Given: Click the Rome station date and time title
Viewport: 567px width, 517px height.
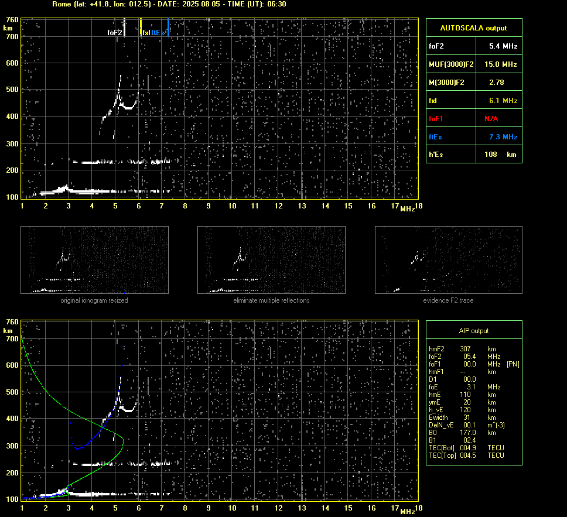Looking at the screenshot, I should 169,4.
